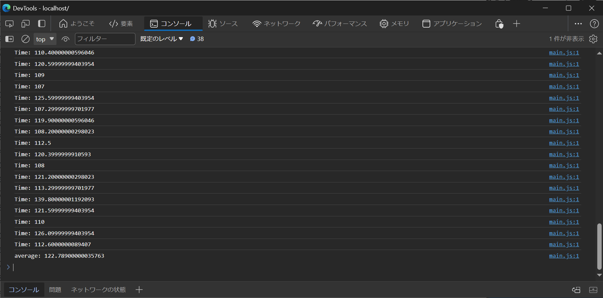Select the average: 122.78900000035763 log line
This screenshot has width=603, height=298.
click(59, 256)
